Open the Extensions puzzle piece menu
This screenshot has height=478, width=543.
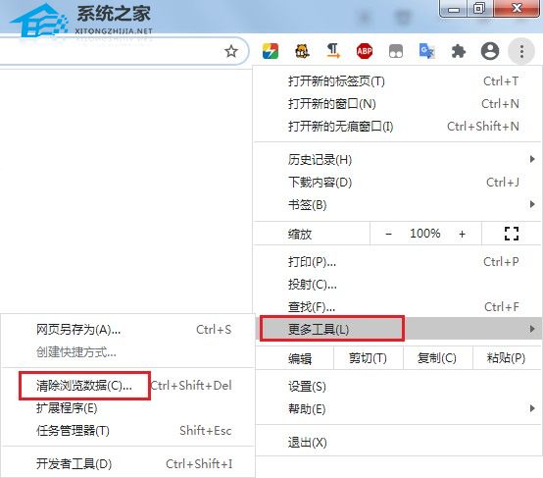click(x=458, y=51)
